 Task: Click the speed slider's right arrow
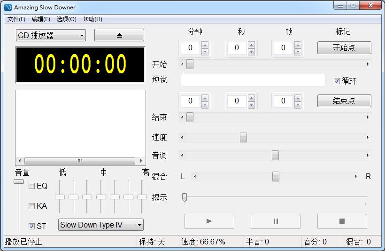[368, 138]
